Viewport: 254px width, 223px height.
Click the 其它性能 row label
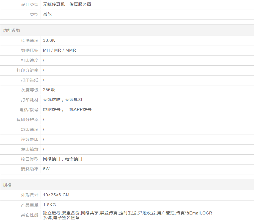click(30, 215)
